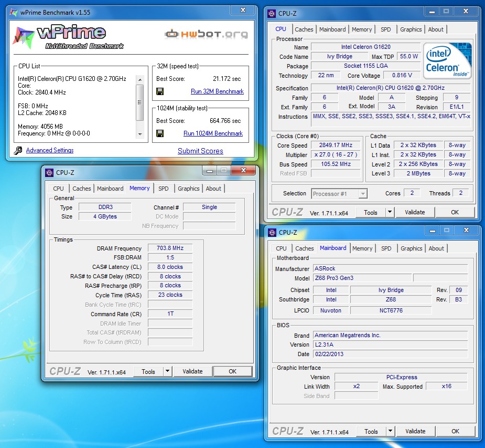Viewport: 485px width, 448px height.
Task: Click the CPU List scrollbar up arrow
Action: tap(140, 80)
